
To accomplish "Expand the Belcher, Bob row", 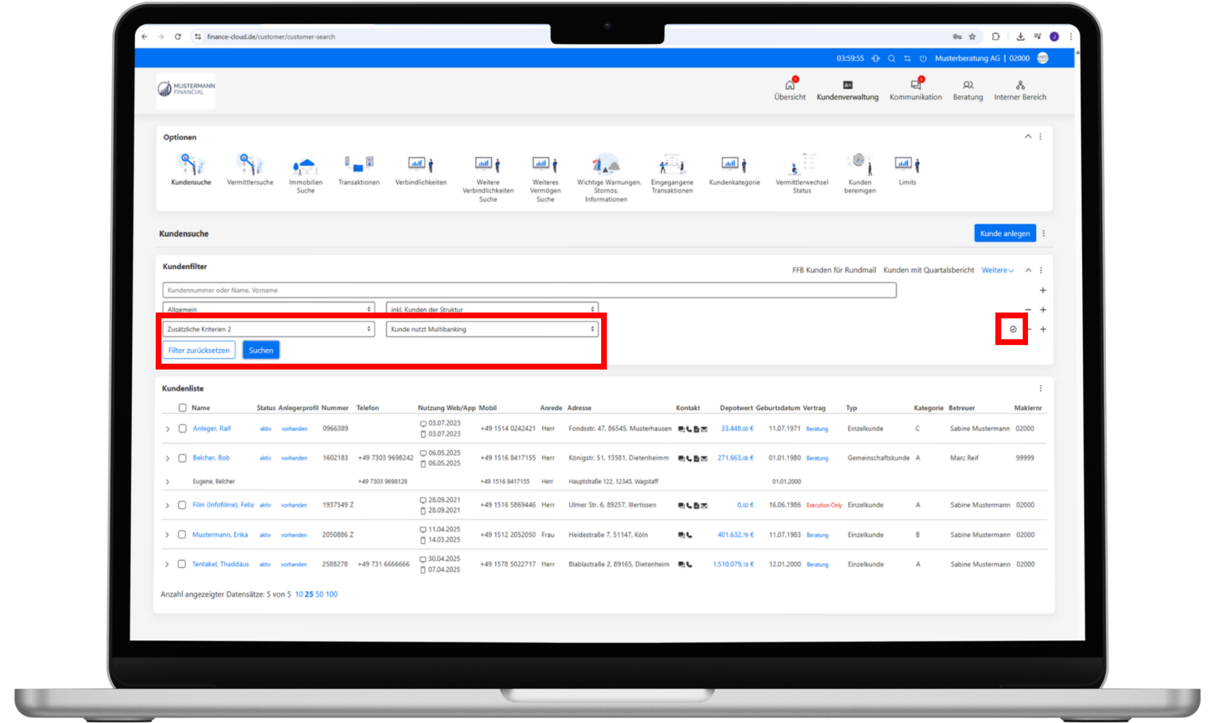I will tap(167, 458).
